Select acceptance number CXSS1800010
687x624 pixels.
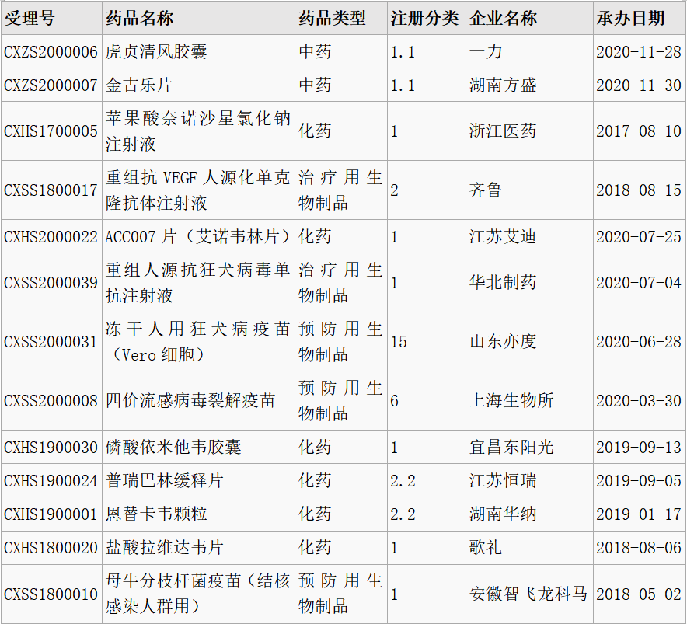click(x=51, y=594)
